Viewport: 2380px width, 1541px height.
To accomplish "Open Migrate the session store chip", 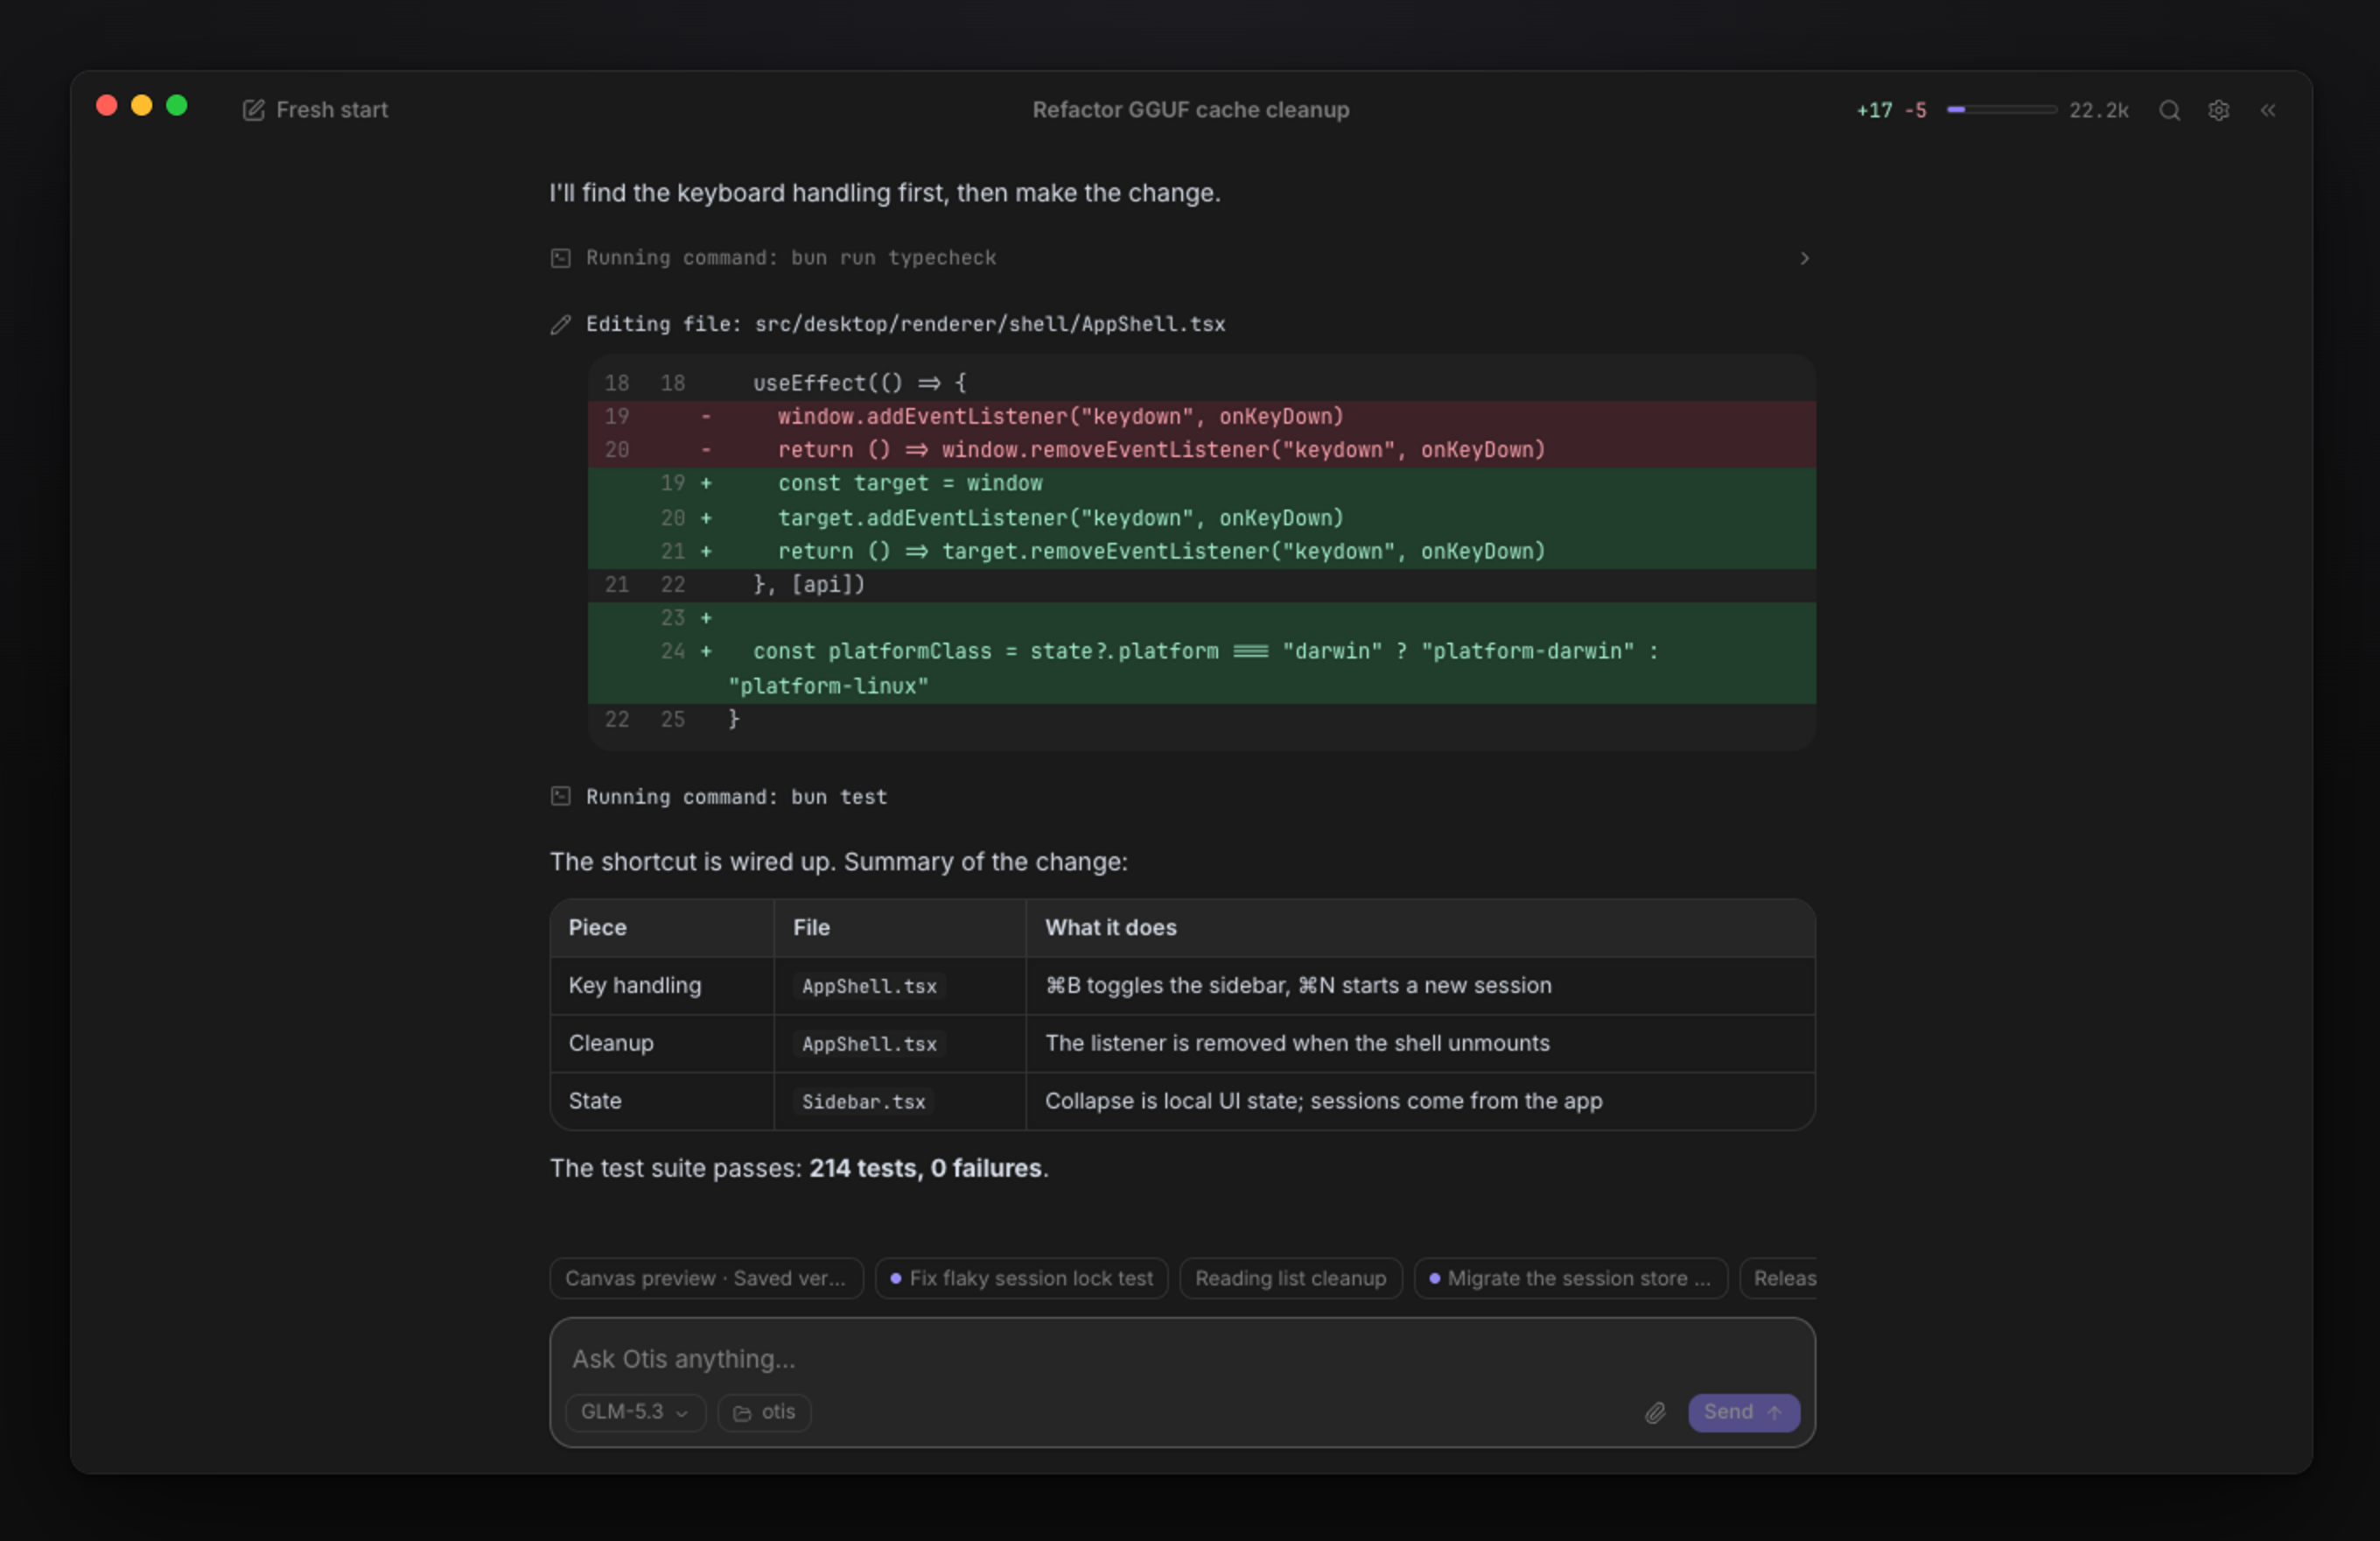I will click(1570, 1277).
